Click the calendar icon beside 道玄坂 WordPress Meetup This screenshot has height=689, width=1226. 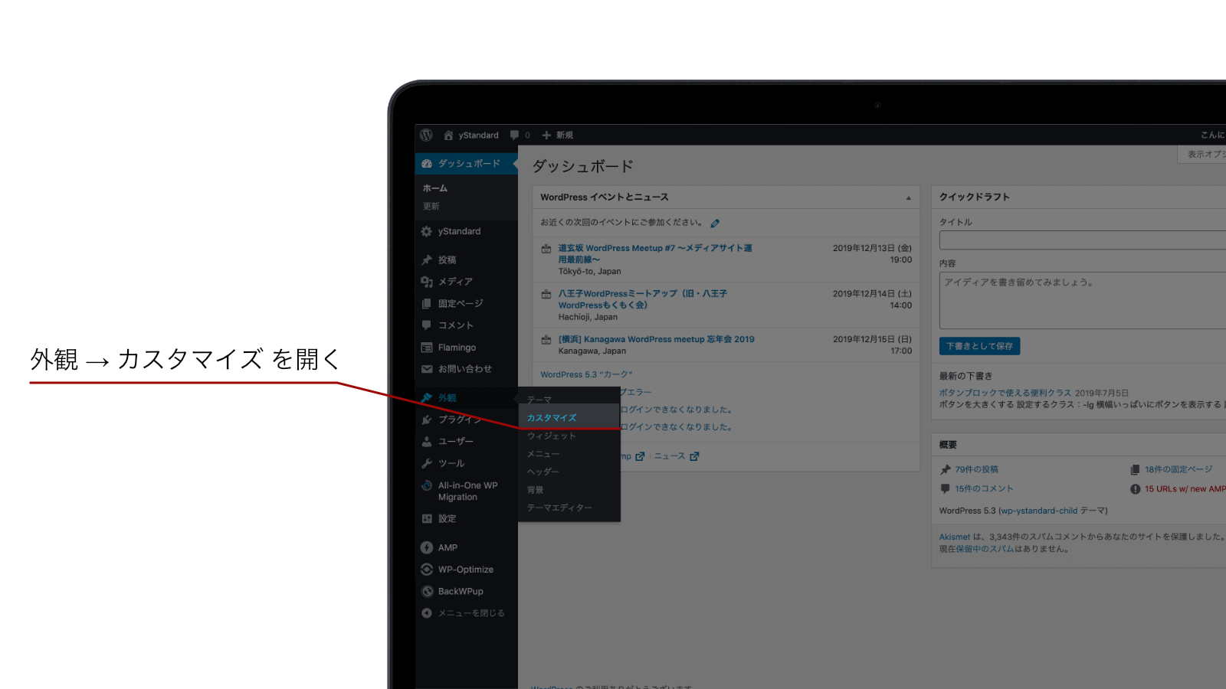(546, 249)
